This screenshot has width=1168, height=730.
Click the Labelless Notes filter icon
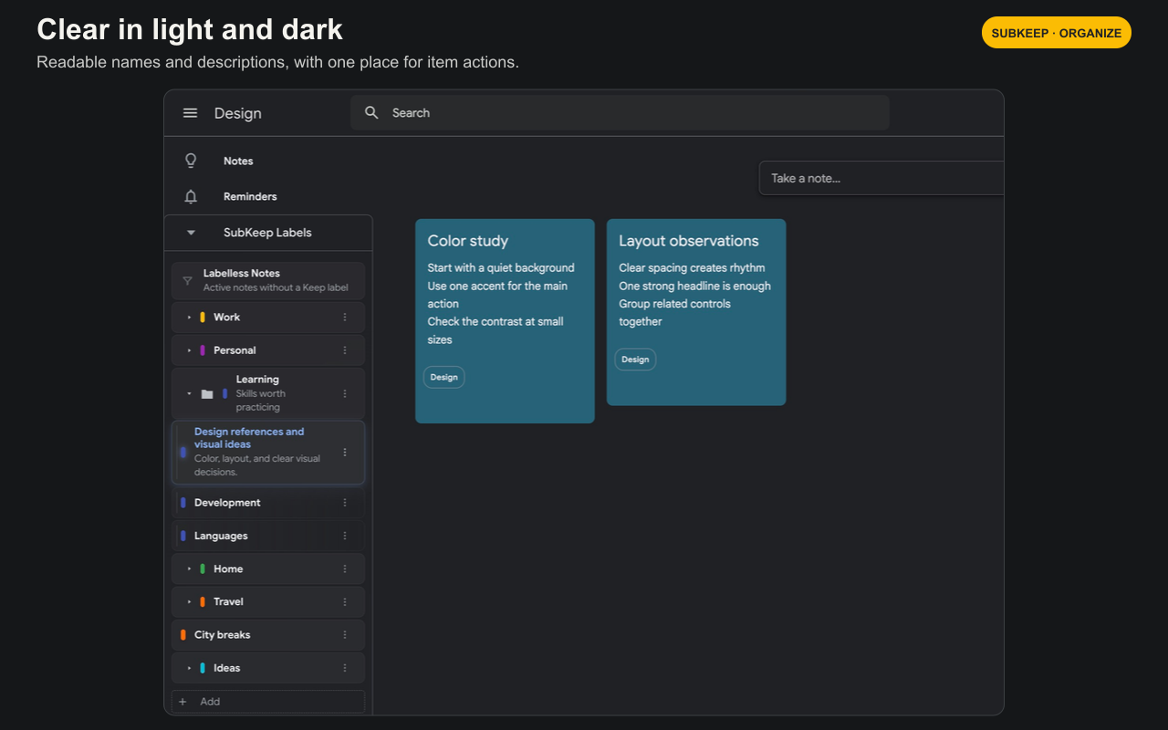[x=187, y=280]
